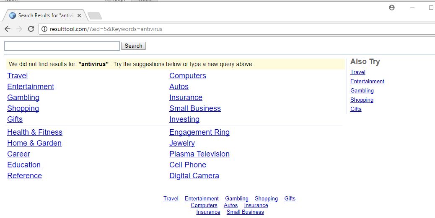The image size is (435, 218).
Task: Open the Health & Fitness link
Action: click(x=35, y=132)
